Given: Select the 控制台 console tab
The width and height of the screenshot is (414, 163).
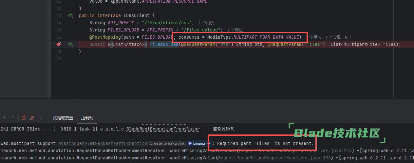Looking at the screenshot, I should tap(87, 118).
